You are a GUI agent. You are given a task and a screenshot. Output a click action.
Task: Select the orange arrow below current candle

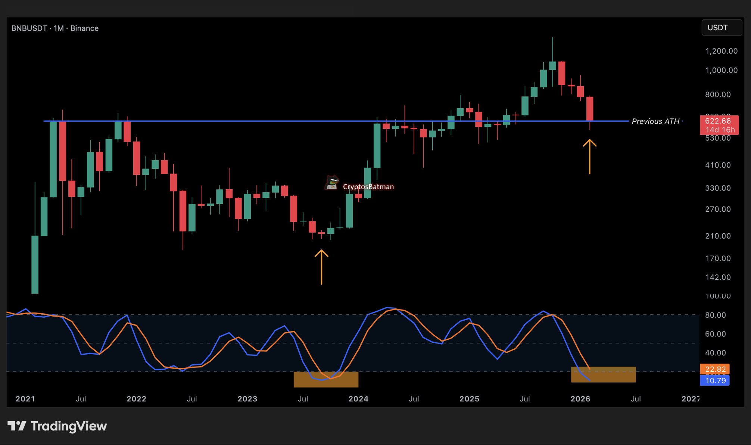click(x=589, y=157)
